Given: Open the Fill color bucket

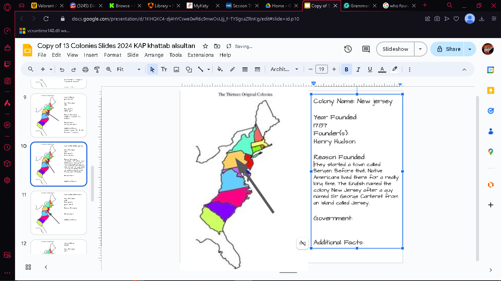Looking at the screenshot, I should pos(220,69).
